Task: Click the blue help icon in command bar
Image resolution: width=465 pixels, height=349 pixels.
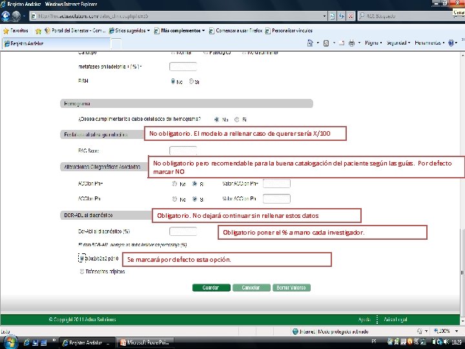Action: point(451,43)
